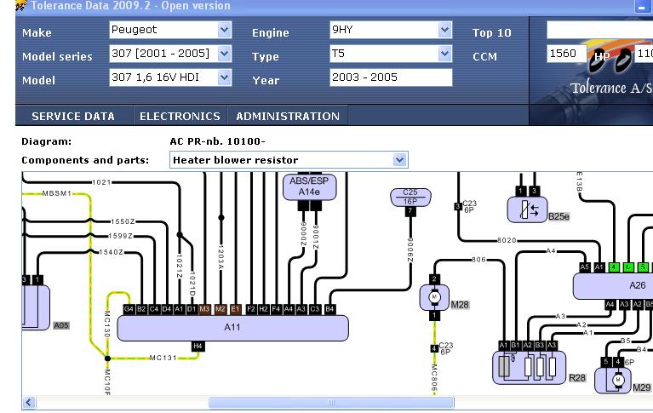Click pin G4 on the A11 unit
Screen dimensions: 653x413
coord(129,309)
